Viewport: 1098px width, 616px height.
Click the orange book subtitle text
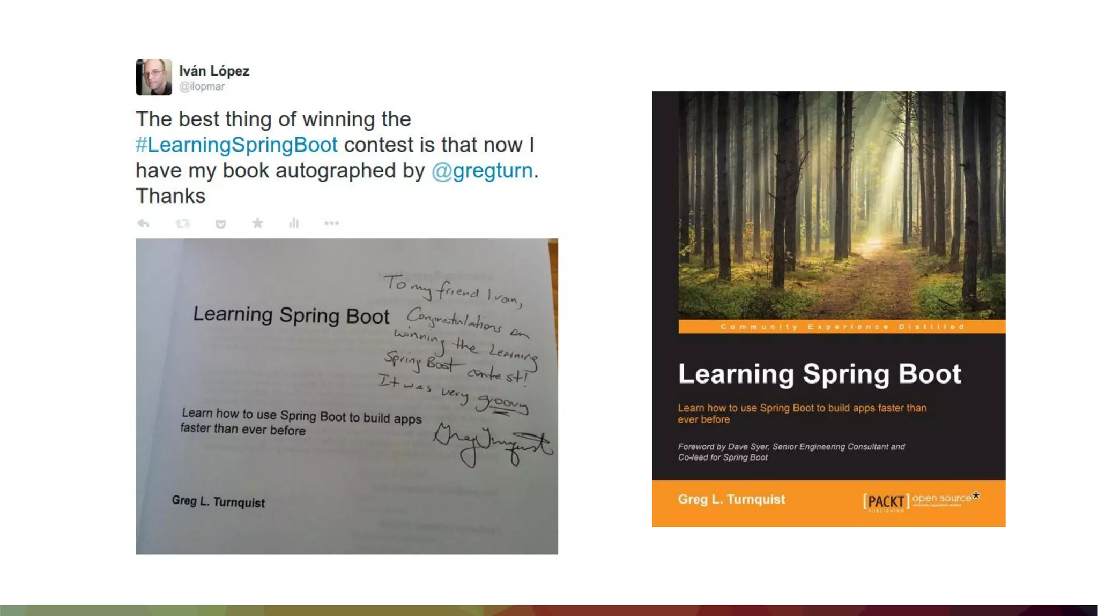pos(802,414)
